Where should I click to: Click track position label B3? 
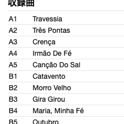point(13,99)
